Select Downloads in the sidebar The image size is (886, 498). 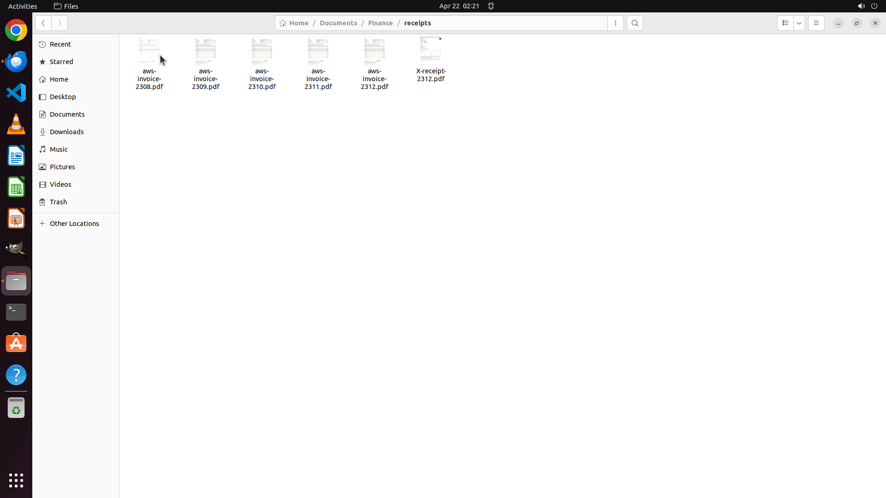66,132
